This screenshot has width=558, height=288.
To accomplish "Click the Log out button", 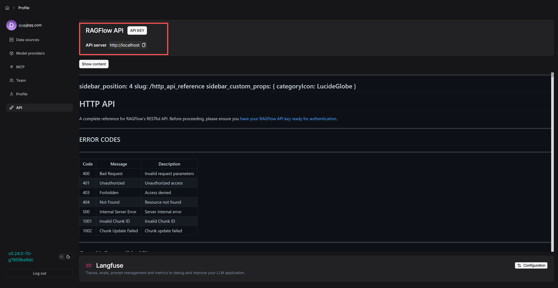I will pyautogui.click(x=39, y=273).
